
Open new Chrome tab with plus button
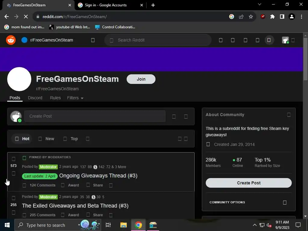pos(153,5)
